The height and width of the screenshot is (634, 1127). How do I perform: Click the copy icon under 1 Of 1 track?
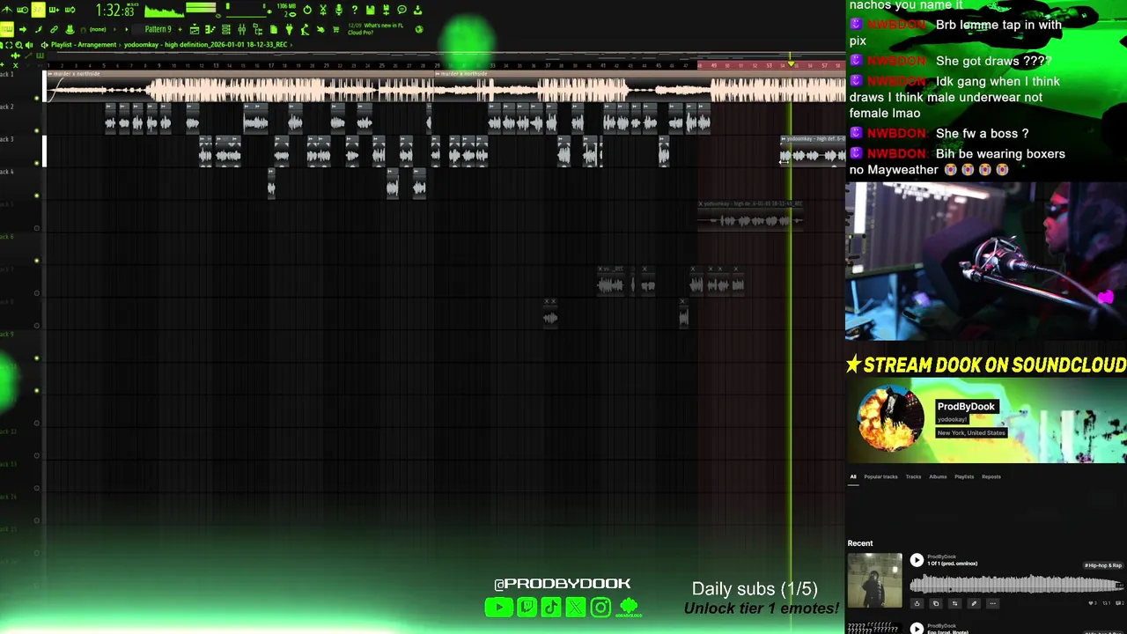pos(936,603)
